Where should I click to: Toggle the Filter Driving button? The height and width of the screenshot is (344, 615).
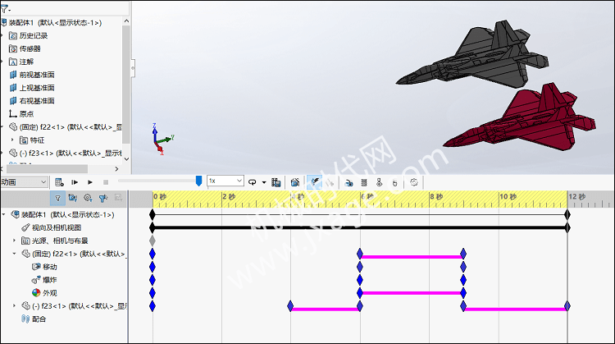[x=88, y=198]
